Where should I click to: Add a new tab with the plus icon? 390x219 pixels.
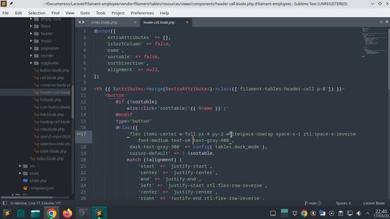pos(381,22)
